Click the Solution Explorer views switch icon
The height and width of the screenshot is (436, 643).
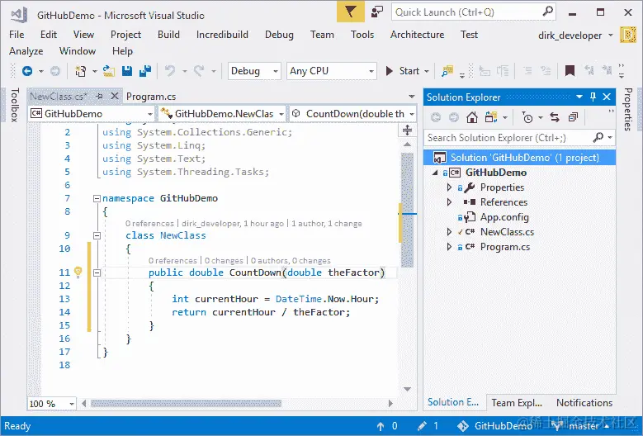point(491,118)
